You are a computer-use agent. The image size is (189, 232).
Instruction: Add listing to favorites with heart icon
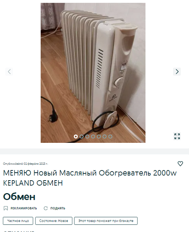[x=180, y=164]
